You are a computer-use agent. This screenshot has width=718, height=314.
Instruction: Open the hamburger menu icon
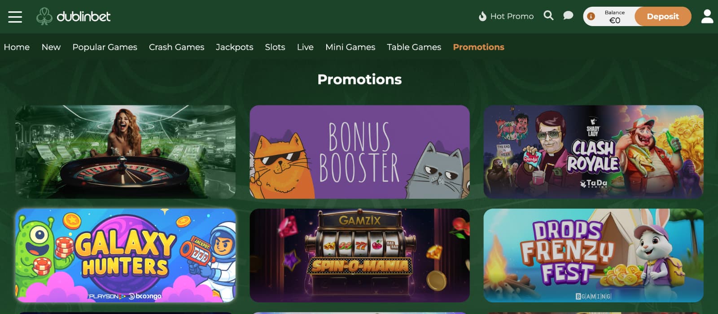click(15, 17)
